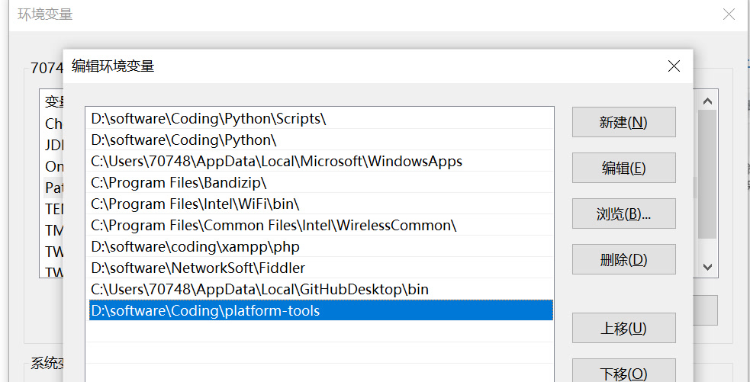This screenshot has width=750, height=382.
Task: Select the Python\Scripts\ path entry
Action: 208,119
